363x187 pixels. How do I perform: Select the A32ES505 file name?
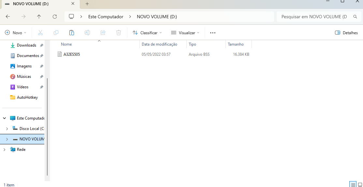tap(72, 54)
